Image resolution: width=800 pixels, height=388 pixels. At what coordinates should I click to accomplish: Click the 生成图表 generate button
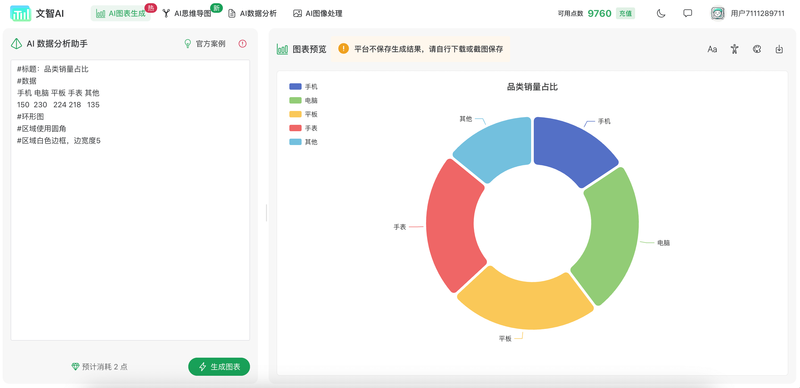pos(219,366)
